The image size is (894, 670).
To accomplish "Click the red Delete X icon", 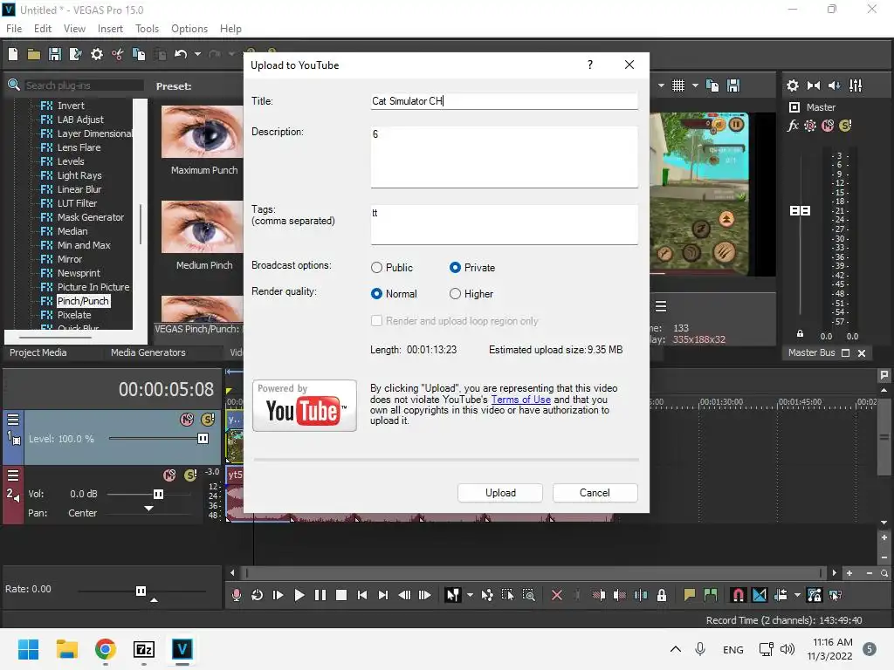I will tap(557, 595).
